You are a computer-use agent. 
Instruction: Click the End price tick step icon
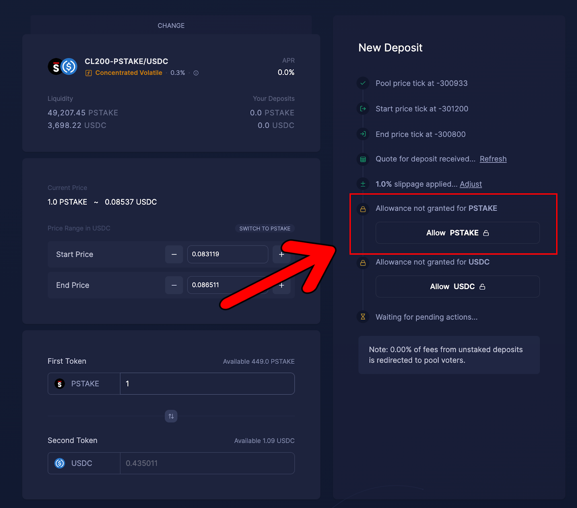point(363,134)
